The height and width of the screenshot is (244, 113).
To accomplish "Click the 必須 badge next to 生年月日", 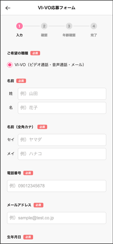I will pos(28,237).
